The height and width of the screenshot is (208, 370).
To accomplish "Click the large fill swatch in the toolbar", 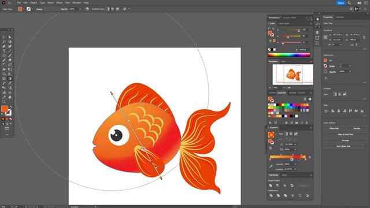I will (5, 109).
